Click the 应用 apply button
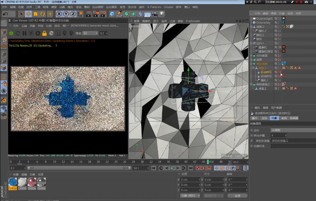316x201 pixels. [237, 195]
